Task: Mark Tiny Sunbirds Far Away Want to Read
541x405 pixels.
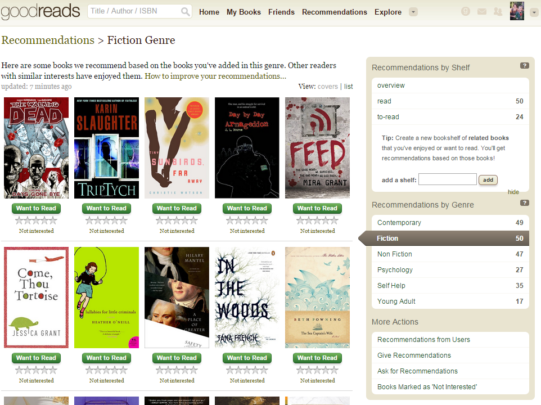Action: (177, 208)
